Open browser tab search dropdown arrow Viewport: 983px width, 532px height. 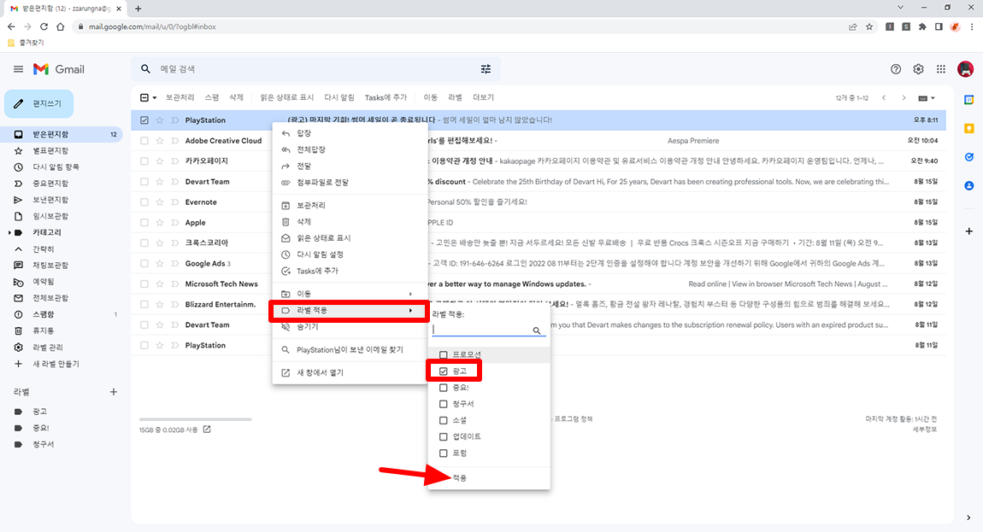click(900, 9)
